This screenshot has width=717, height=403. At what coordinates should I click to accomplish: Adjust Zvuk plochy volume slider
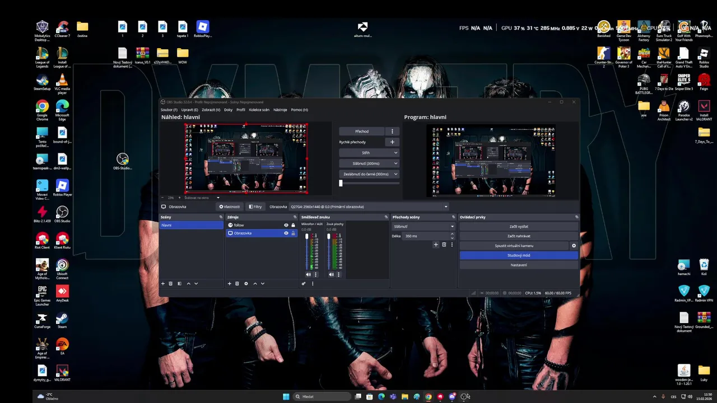pyautogui.click(x=329, y=251)
